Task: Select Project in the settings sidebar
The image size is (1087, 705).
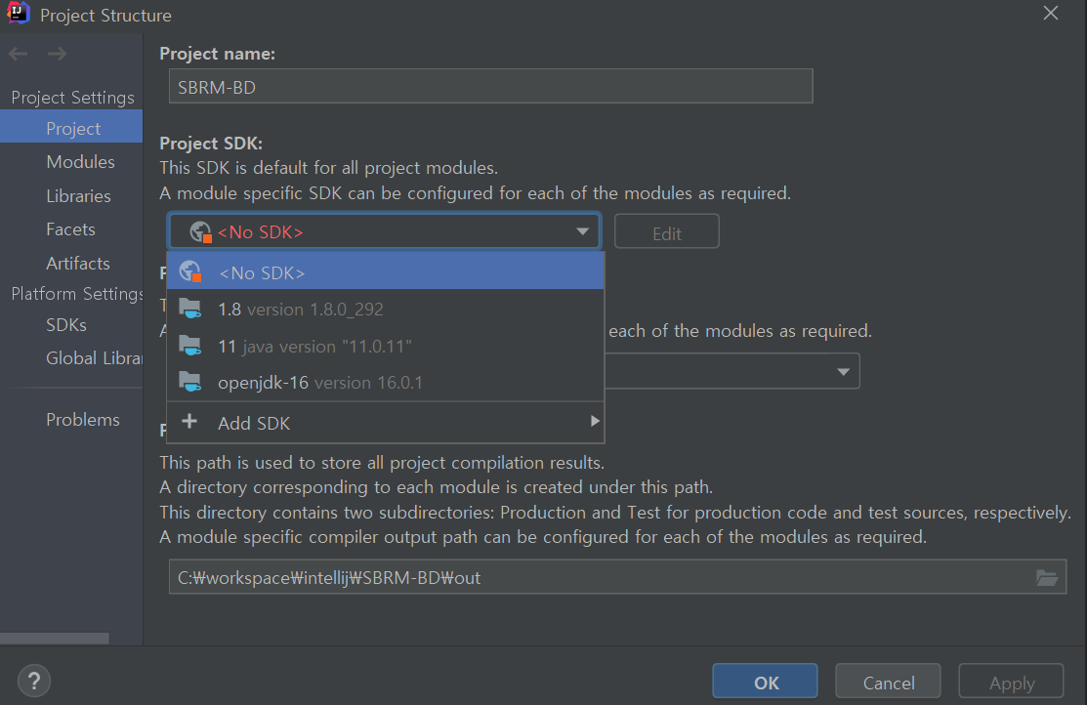Action: [x=71, y=128]
